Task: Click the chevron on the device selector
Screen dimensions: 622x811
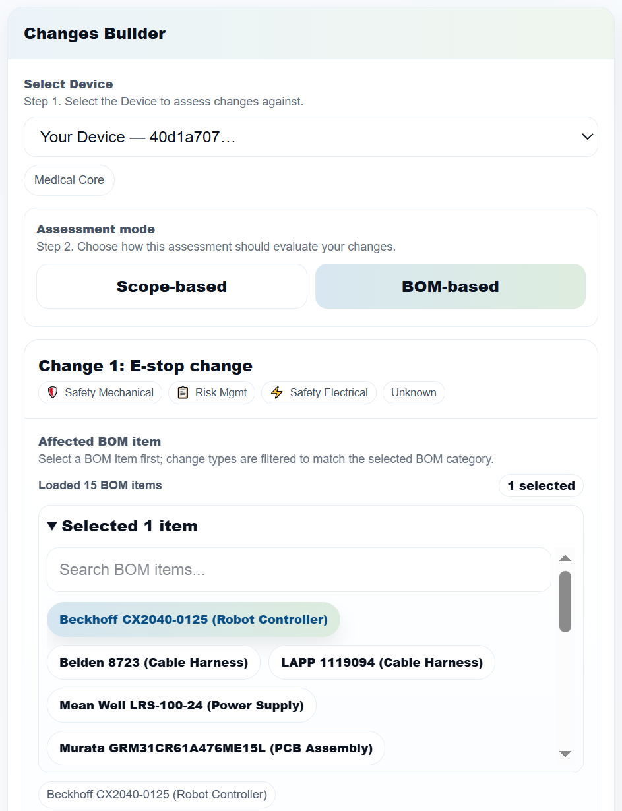Action: tap(586, 136)
